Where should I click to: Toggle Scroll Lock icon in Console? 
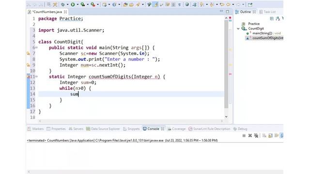click(x=270, y=135)
